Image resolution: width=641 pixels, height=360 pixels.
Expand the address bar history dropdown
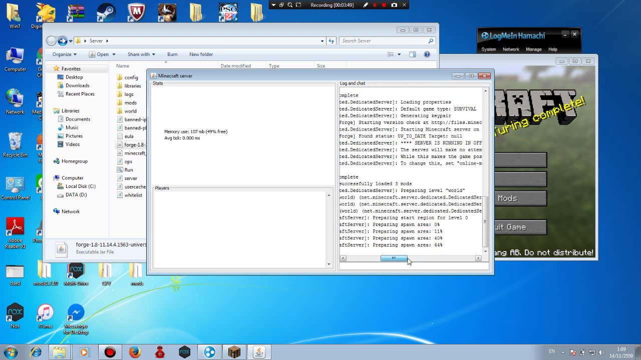coord(322,41)
